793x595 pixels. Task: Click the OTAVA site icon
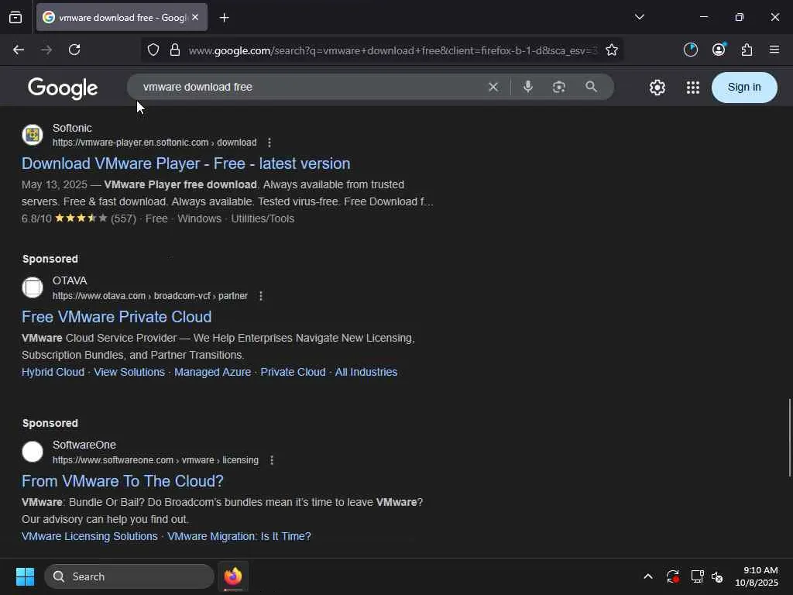click(33, 287)
